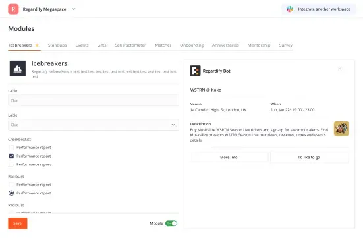Click the More info button
This screenshot has height=238, width=363.
(229, 157)
